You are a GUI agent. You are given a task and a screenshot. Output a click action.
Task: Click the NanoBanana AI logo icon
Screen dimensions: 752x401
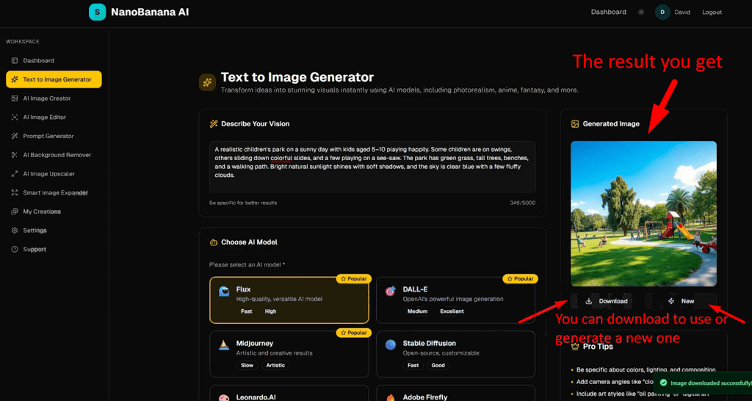[98, 12]
